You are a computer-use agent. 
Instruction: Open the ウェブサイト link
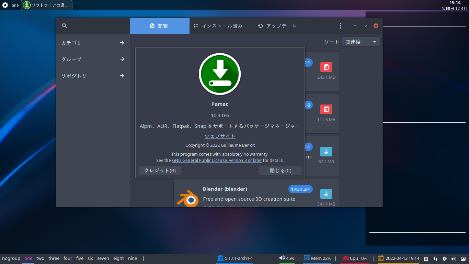click(220, 136)
